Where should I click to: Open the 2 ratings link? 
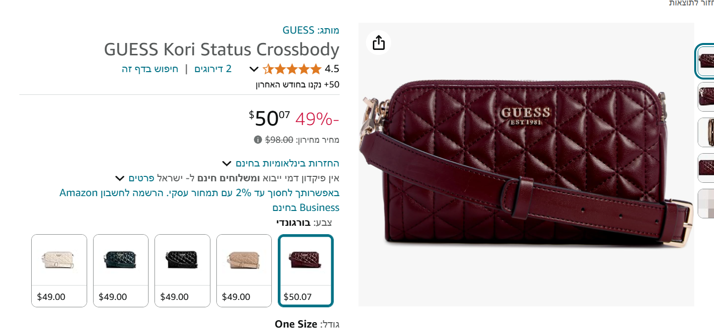tap(213, 69)
